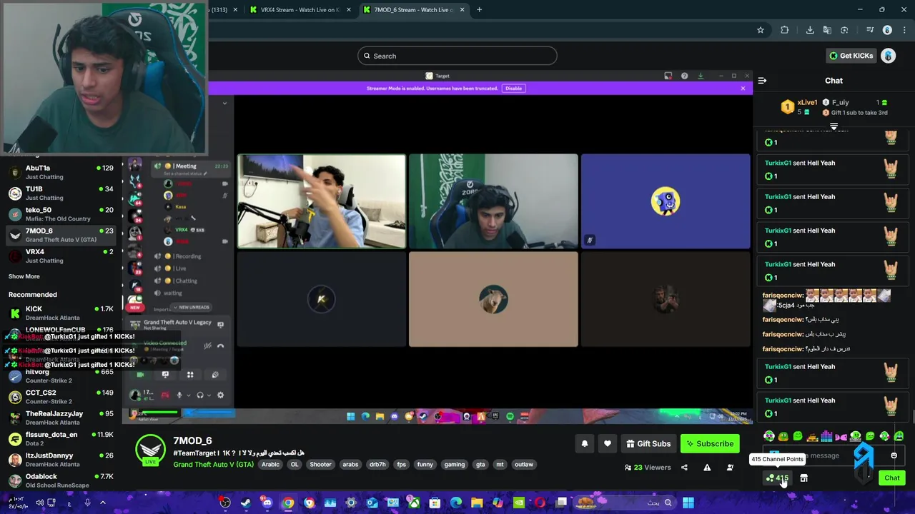The height and width of the screenshot is (514, 915).
Task: Click the chat message input box
Action: click(833, 455)
